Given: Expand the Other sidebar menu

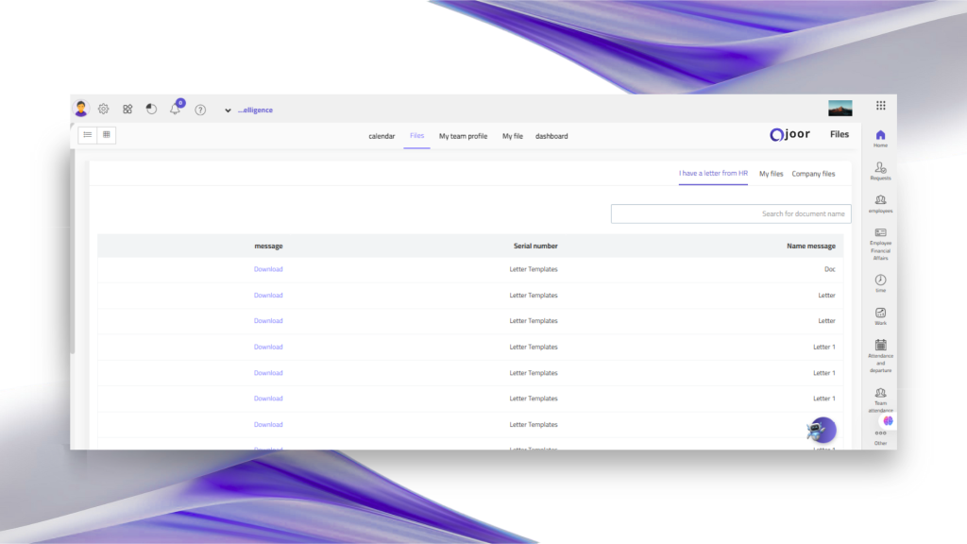Looking at the screenshot, I should point(880,433).
